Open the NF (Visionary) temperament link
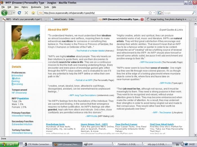 pyautogui.click(x=19, y=93)
